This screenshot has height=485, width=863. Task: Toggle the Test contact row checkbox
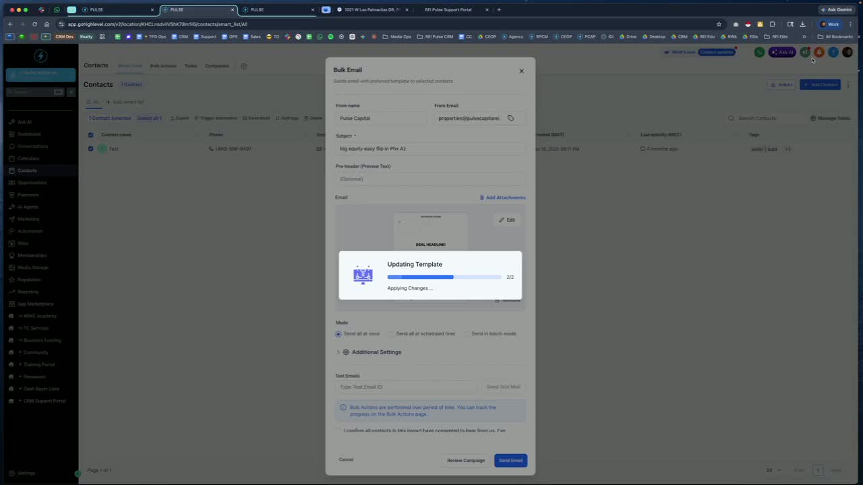pyautogui.click(x=90, y=149)
